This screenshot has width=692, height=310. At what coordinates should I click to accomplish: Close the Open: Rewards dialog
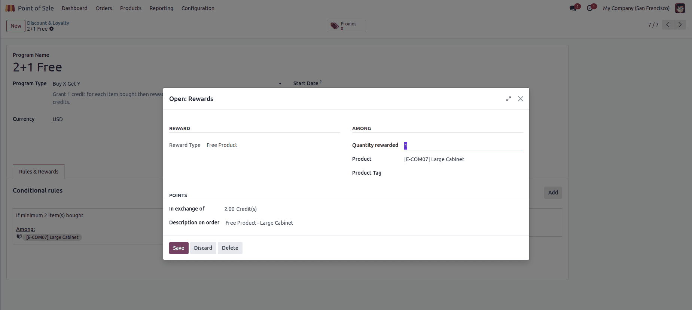click(x=521, y=99)
